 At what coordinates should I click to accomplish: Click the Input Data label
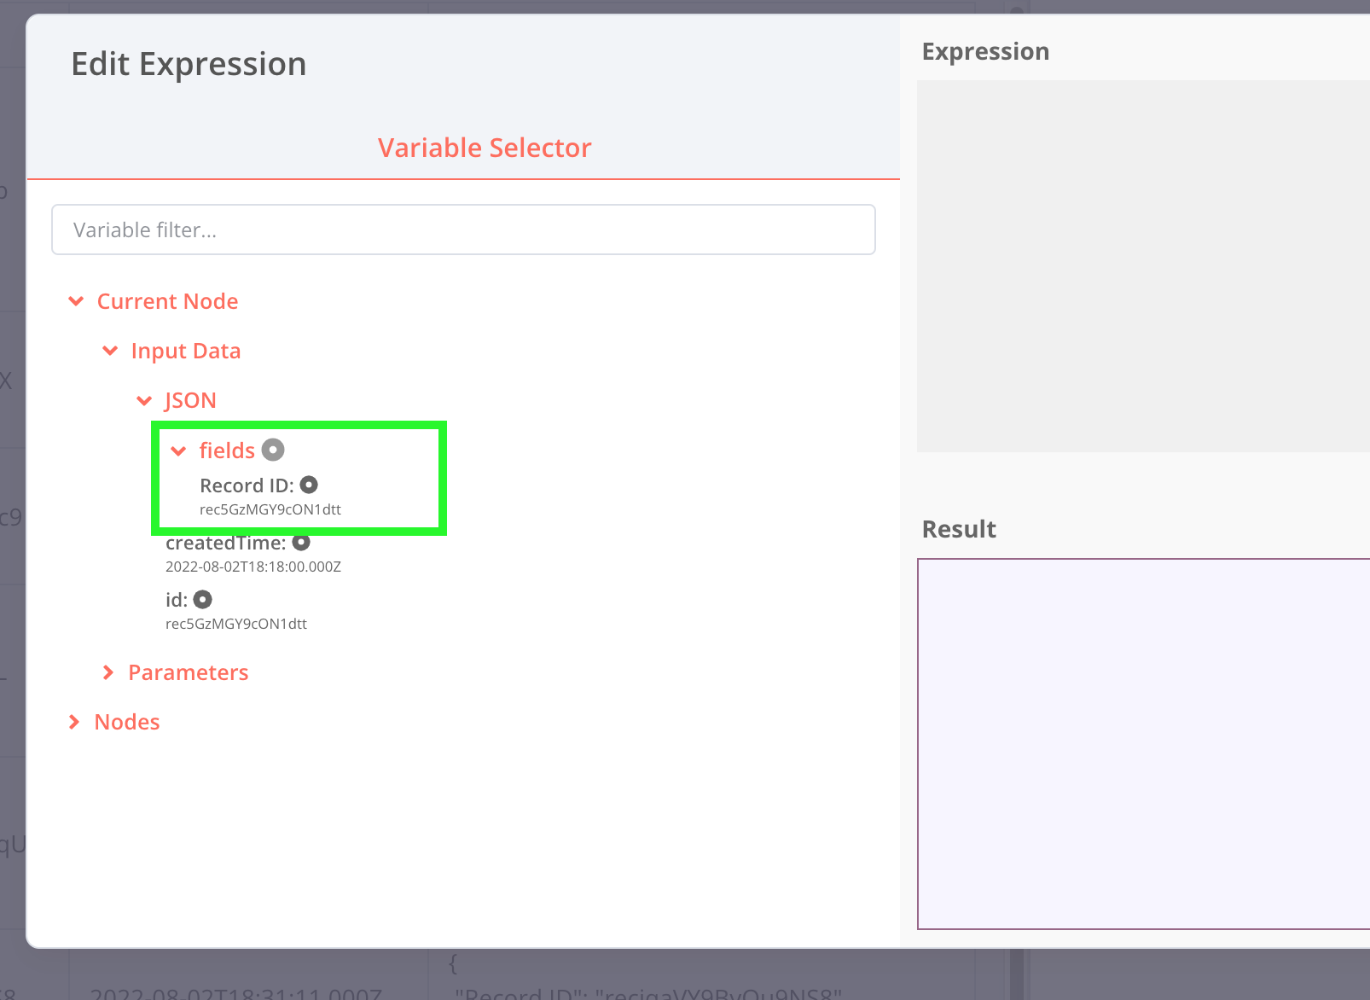pyautogui.click(x=186, y=351)
